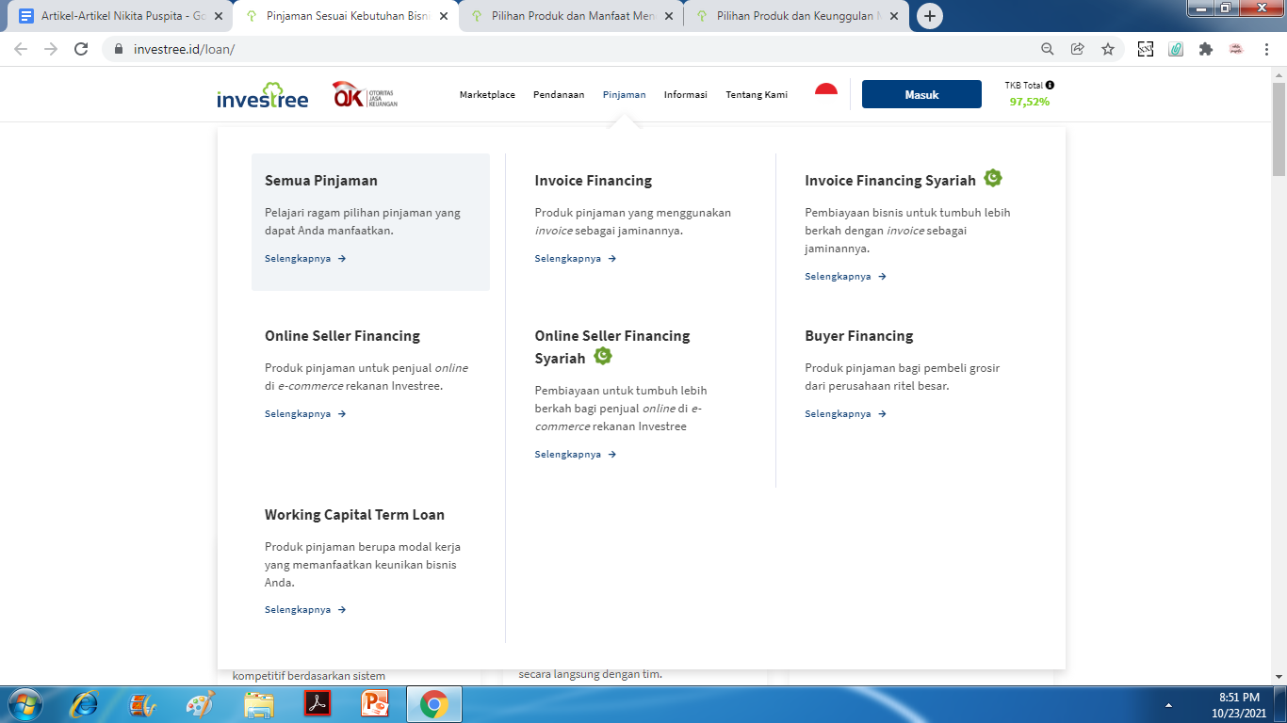Viewport: 1287px width, 723px height.
Task: Open Adobe Reader from taskbar
Action: [318, 704]
